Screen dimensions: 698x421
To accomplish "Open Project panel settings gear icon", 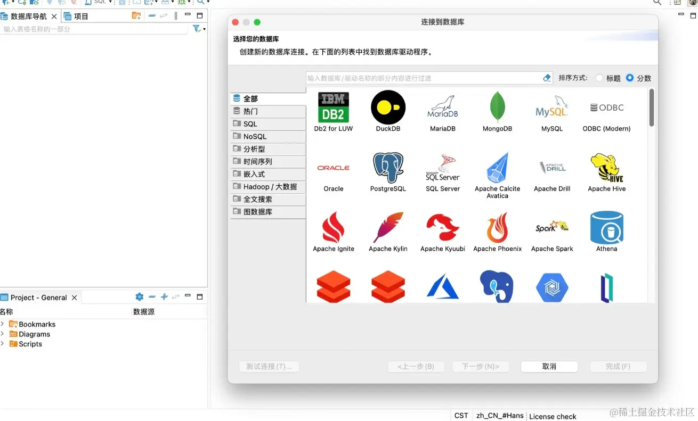I will coord(140,297).
